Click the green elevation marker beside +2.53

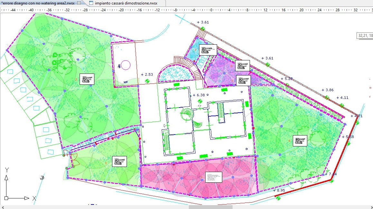pyautogui.click(x=148, y=81)
